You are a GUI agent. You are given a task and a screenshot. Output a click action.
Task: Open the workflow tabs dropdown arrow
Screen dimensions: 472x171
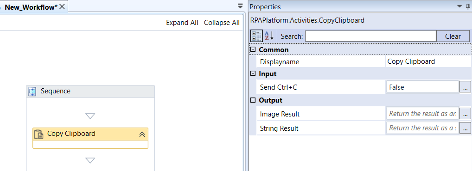point(240,6)
